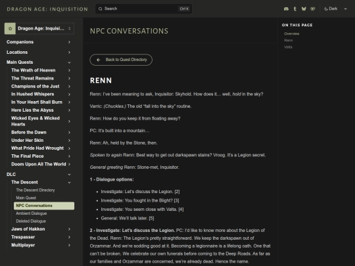The width and height of the screenshot is (355, 266).
Task: Click "General: We'll talk later. [5]" bullet
Action: tap(128, 218)
